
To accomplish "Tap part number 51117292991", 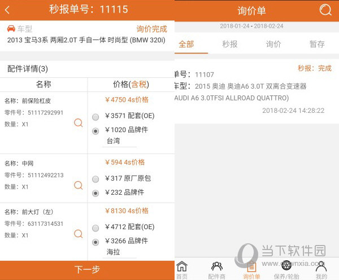I will (45, 112).
